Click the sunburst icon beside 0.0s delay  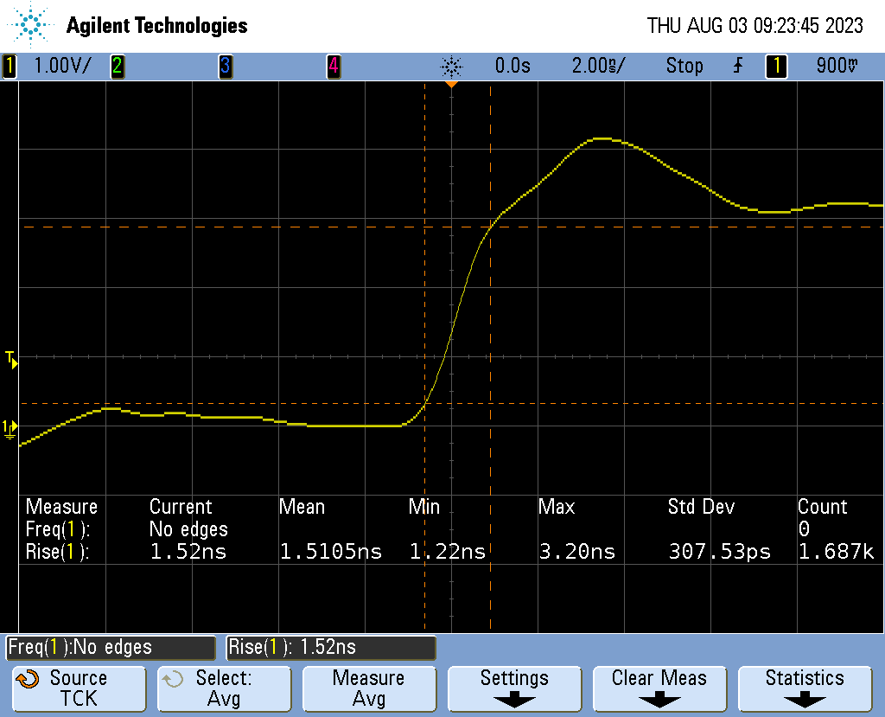click(451, 66)
